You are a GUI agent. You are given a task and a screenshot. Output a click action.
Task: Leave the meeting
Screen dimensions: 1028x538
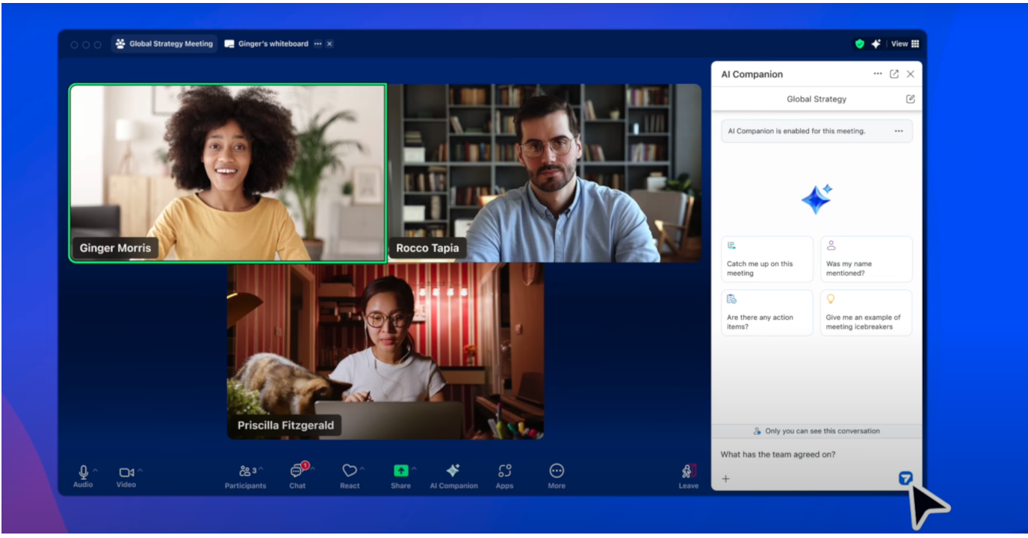pyautogui.click(x=688, y=476)
